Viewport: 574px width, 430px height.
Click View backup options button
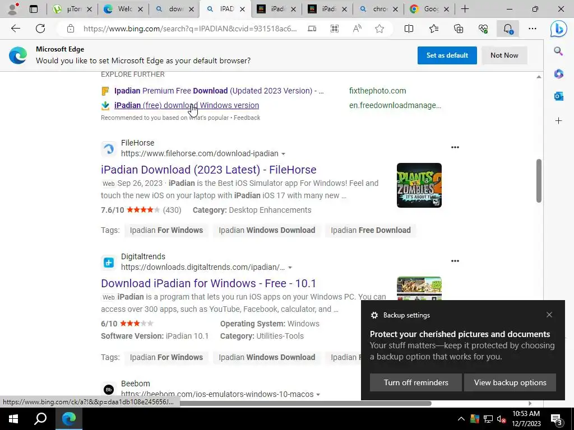(x=510, y=382)
